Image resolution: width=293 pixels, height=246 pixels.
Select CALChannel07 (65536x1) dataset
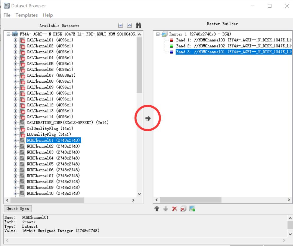(51, 76)
